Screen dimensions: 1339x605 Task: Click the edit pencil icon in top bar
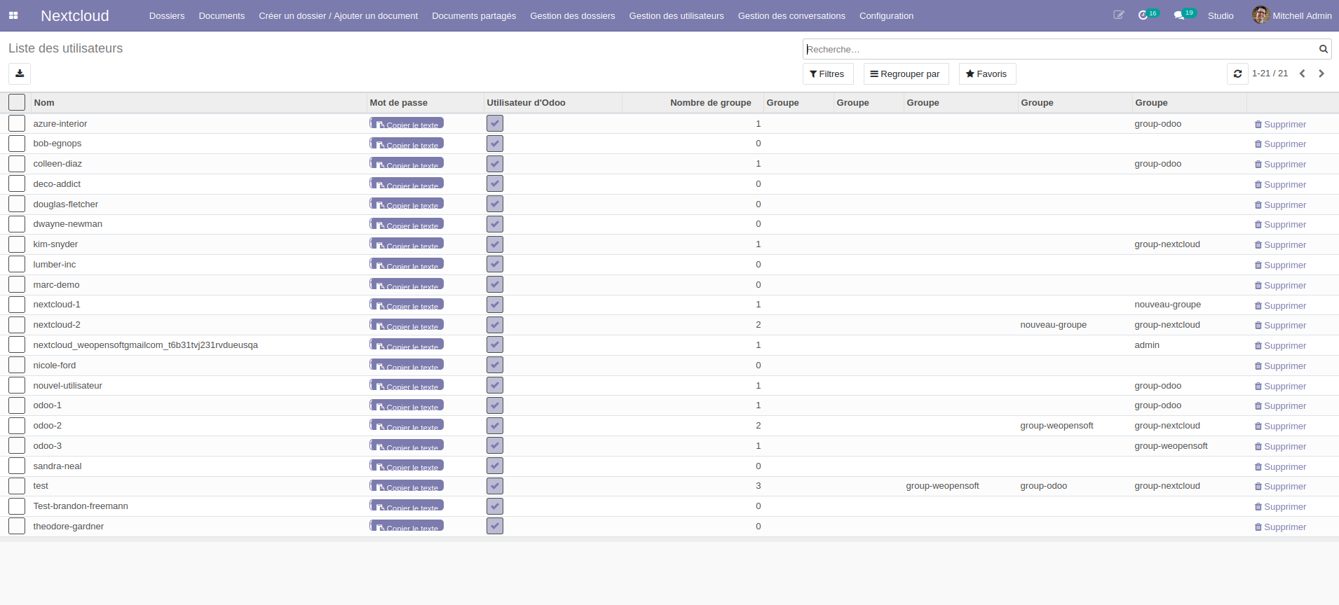click(x=1118, y=15)
